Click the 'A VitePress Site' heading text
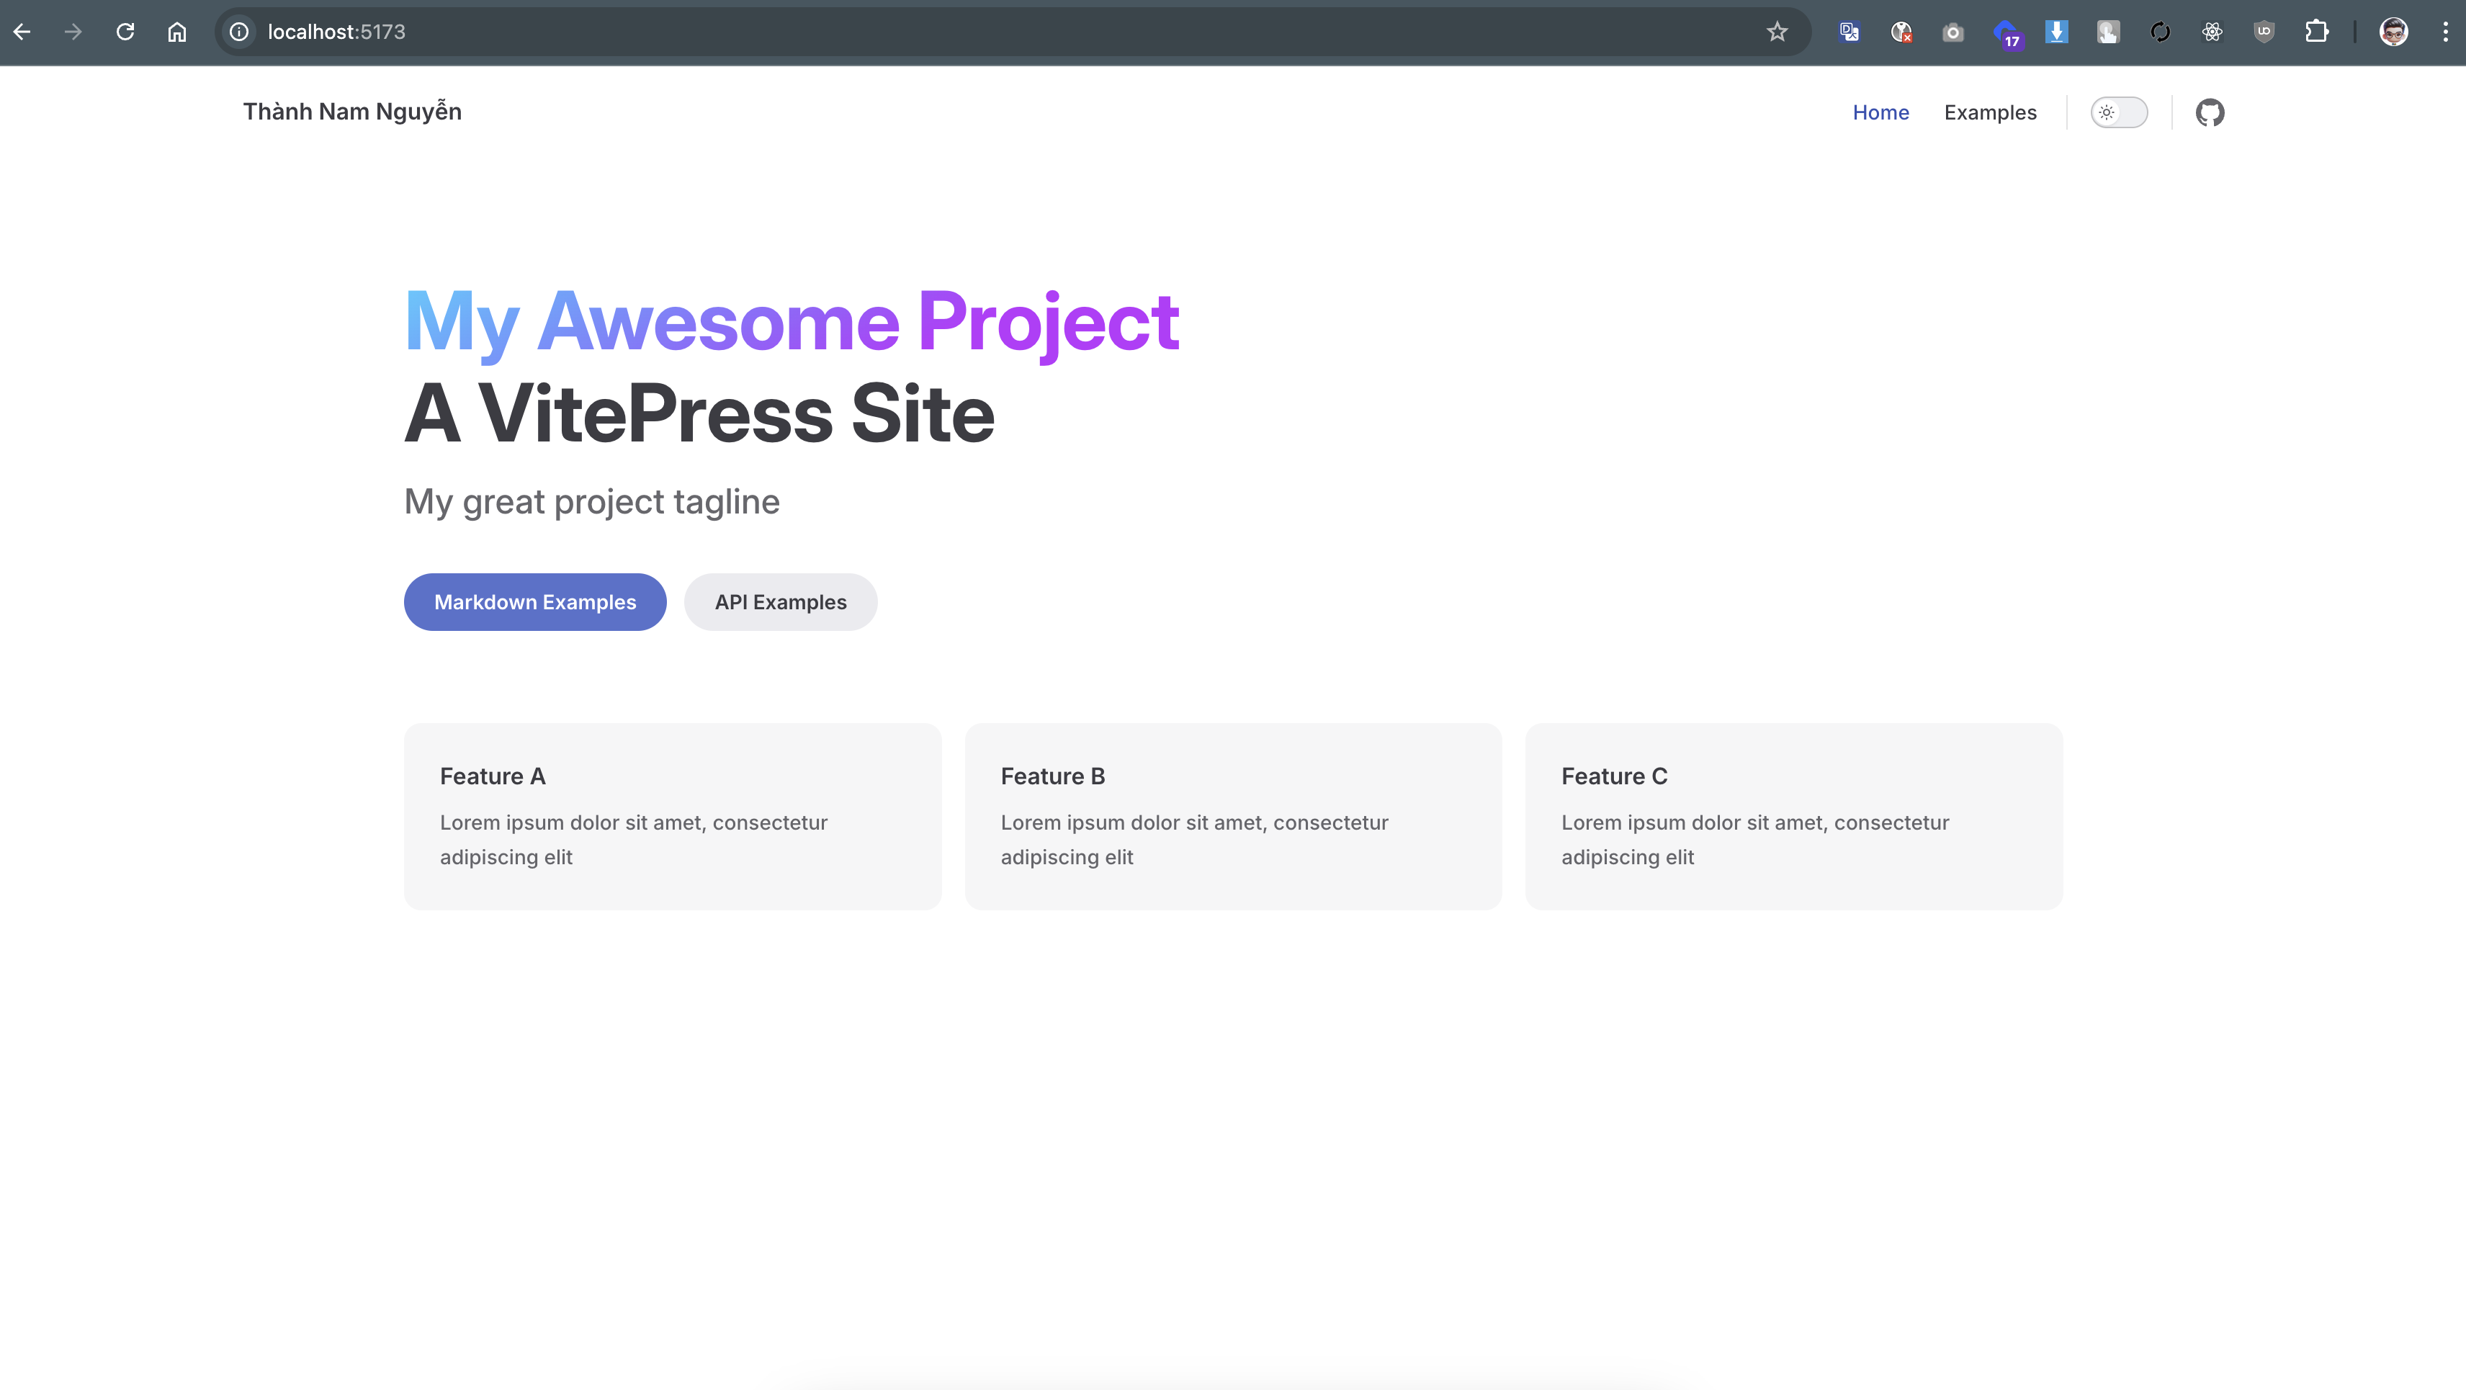Image resolution: width=2466 pixels, height=1390 pixels. click(700, 413)
